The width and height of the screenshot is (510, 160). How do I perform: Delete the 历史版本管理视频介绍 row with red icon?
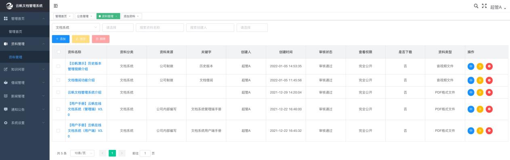point(489,66)
